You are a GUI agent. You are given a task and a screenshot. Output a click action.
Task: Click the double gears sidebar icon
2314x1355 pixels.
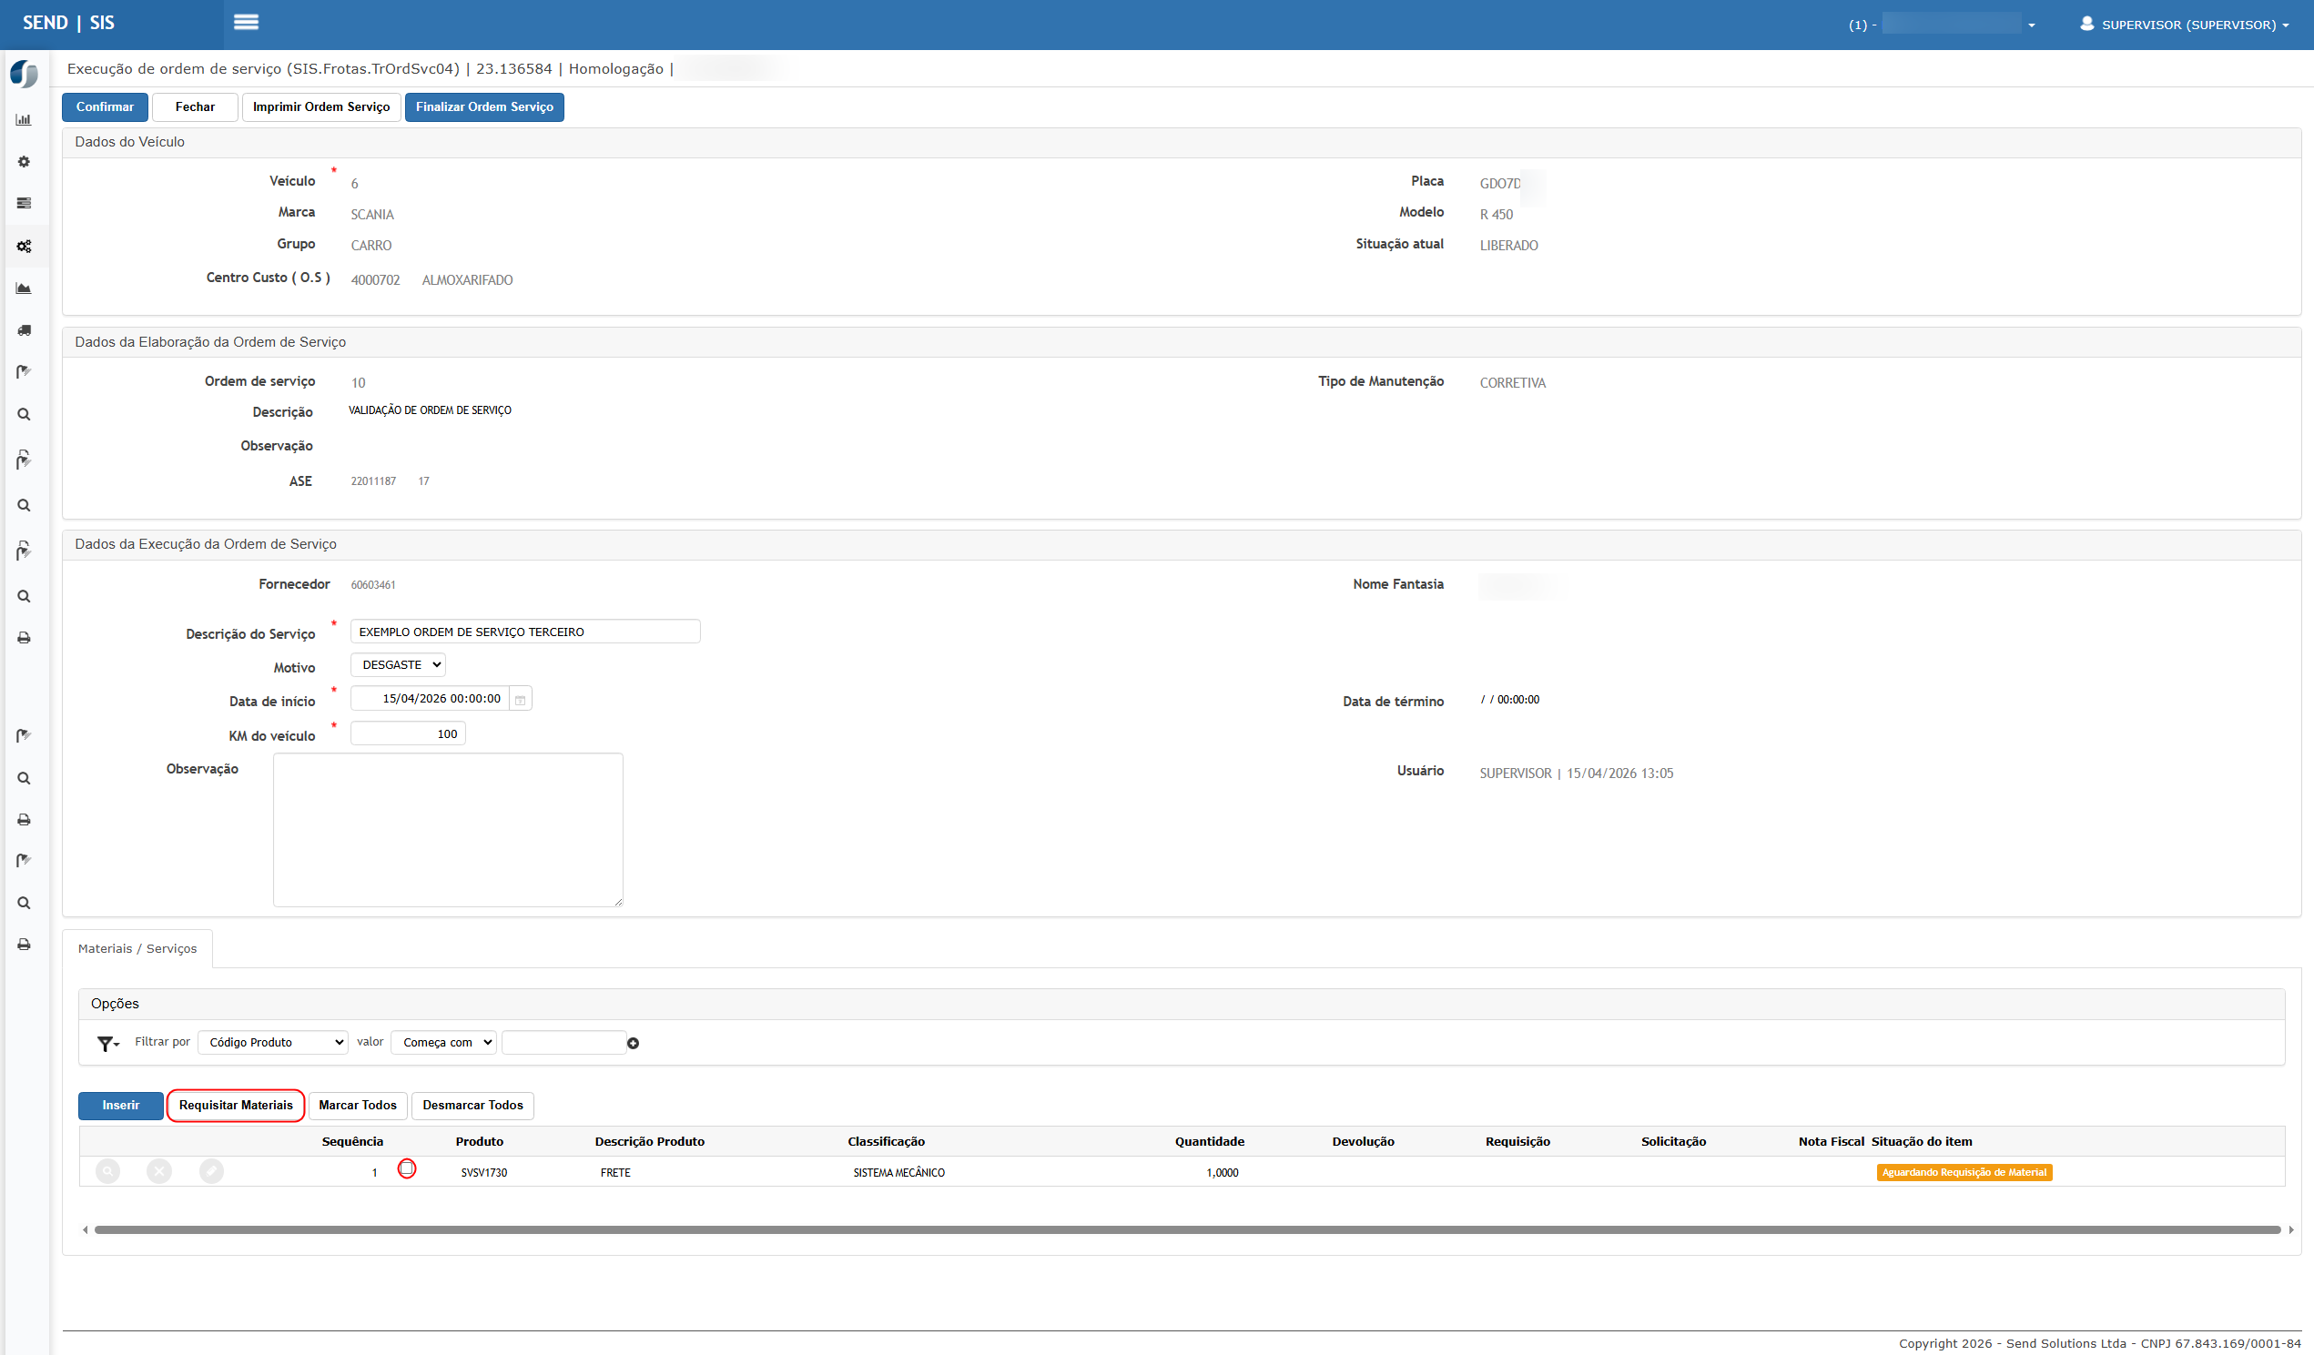tap(24, 246)
